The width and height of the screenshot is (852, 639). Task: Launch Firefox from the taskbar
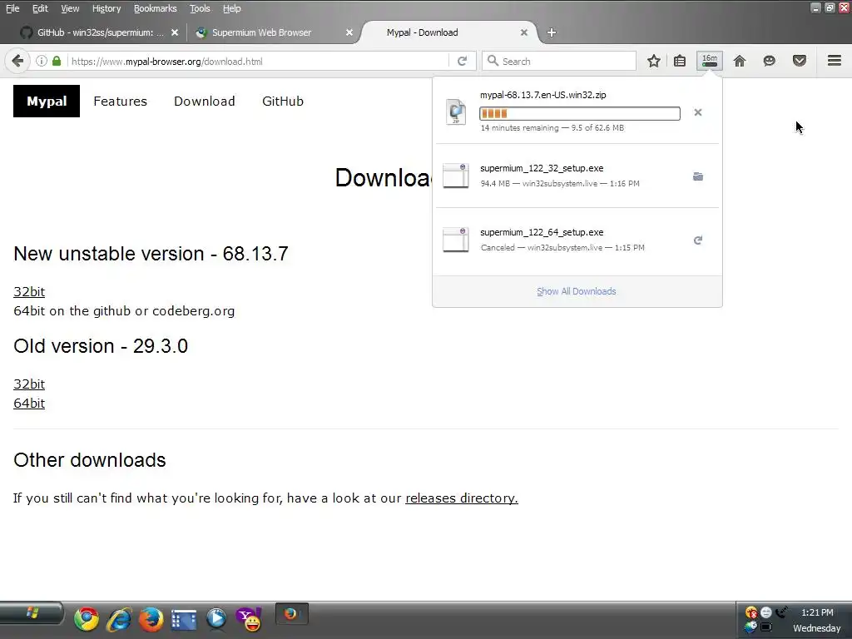(x=151, y=619)
